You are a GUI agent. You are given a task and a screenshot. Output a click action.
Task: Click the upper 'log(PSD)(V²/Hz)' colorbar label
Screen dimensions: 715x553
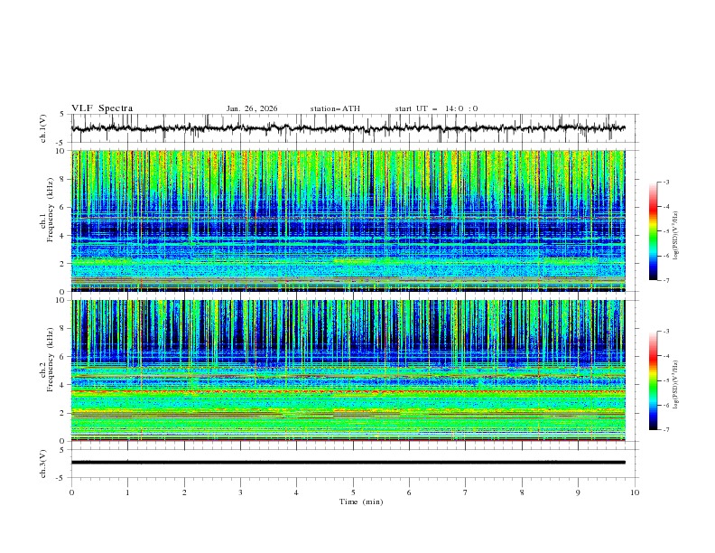[x=675, y=236]
